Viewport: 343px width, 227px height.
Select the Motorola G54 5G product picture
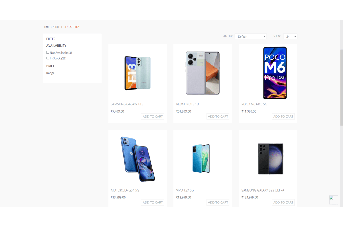[137, 159]
